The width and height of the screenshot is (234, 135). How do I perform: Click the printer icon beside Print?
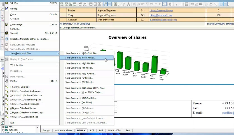(7, 81)
